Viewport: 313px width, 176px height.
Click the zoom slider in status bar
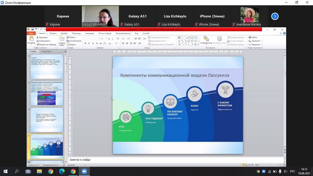tap(269, 165)
